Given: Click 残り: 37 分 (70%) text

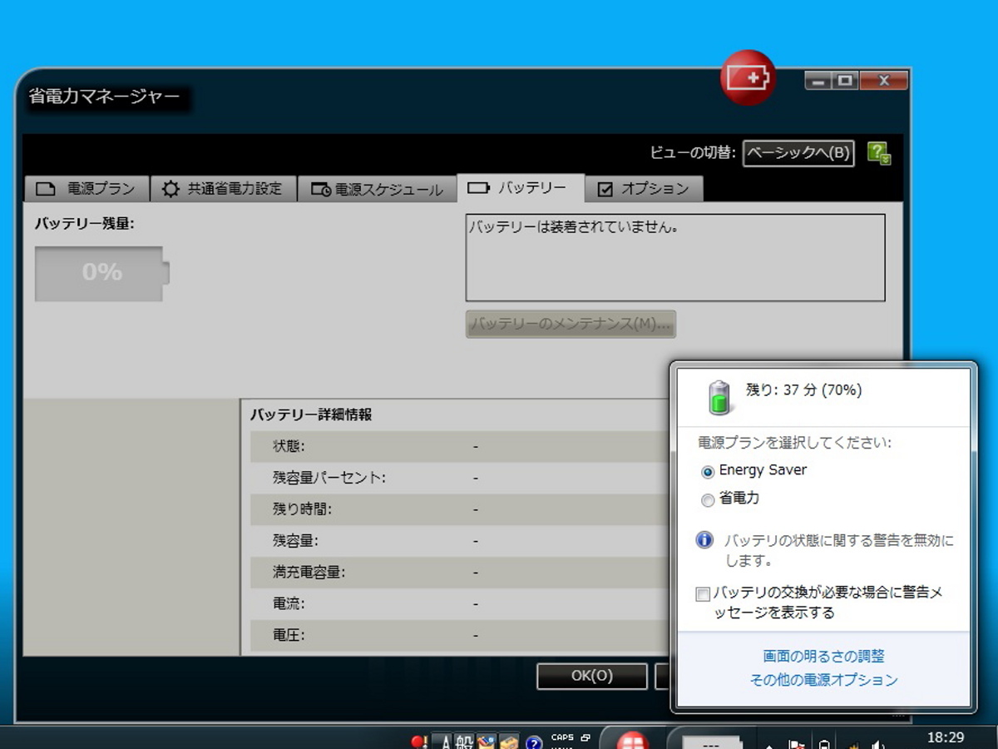Looking at the screenshot, I should coord(803,389).
